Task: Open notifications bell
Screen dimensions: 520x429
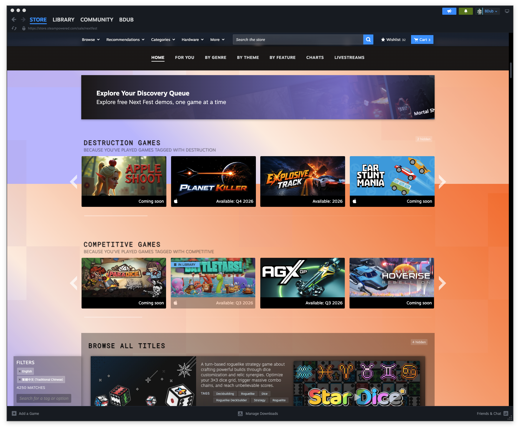Action: [466, 11]
